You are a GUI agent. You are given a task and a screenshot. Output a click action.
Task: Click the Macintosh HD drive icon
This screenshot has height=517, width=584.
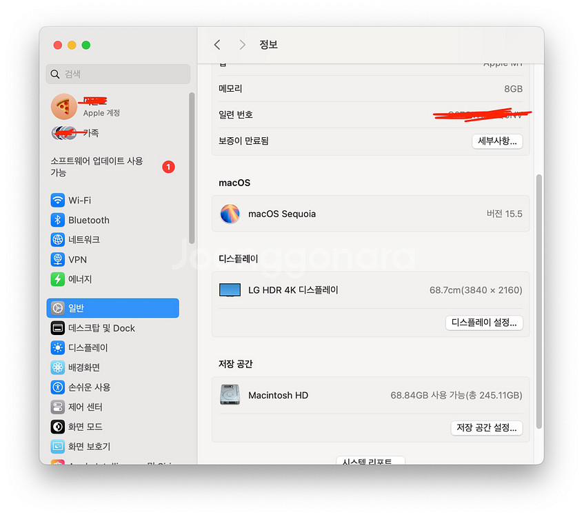click(230, 395)
